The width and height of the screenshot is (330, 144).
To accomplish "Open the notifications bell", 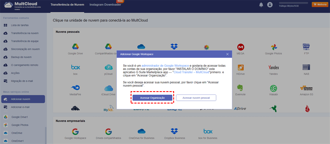I will [261, 5].
